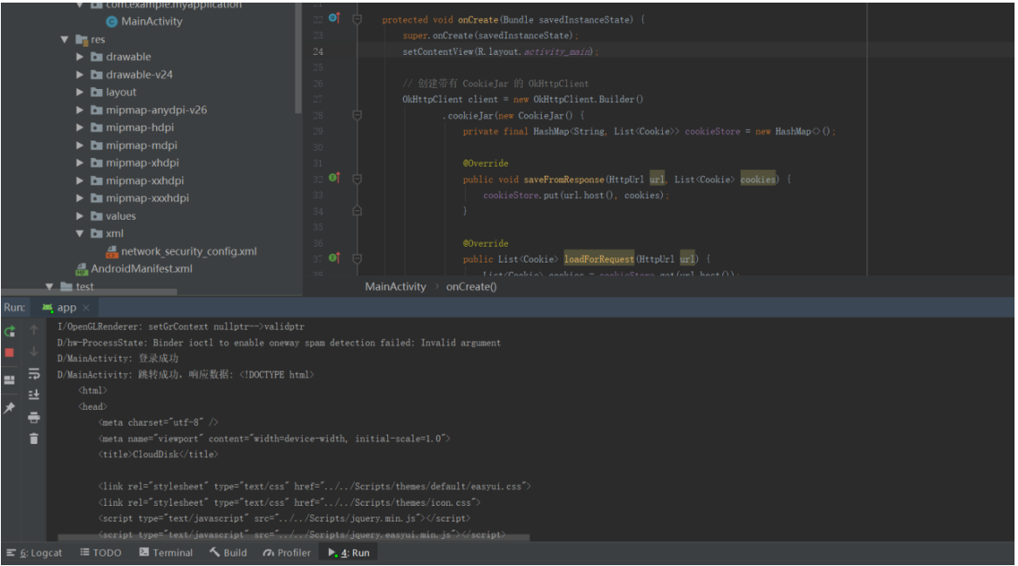Collapse the res folder
Viewport: 1018px width, 566px height.
coord(65,39)
